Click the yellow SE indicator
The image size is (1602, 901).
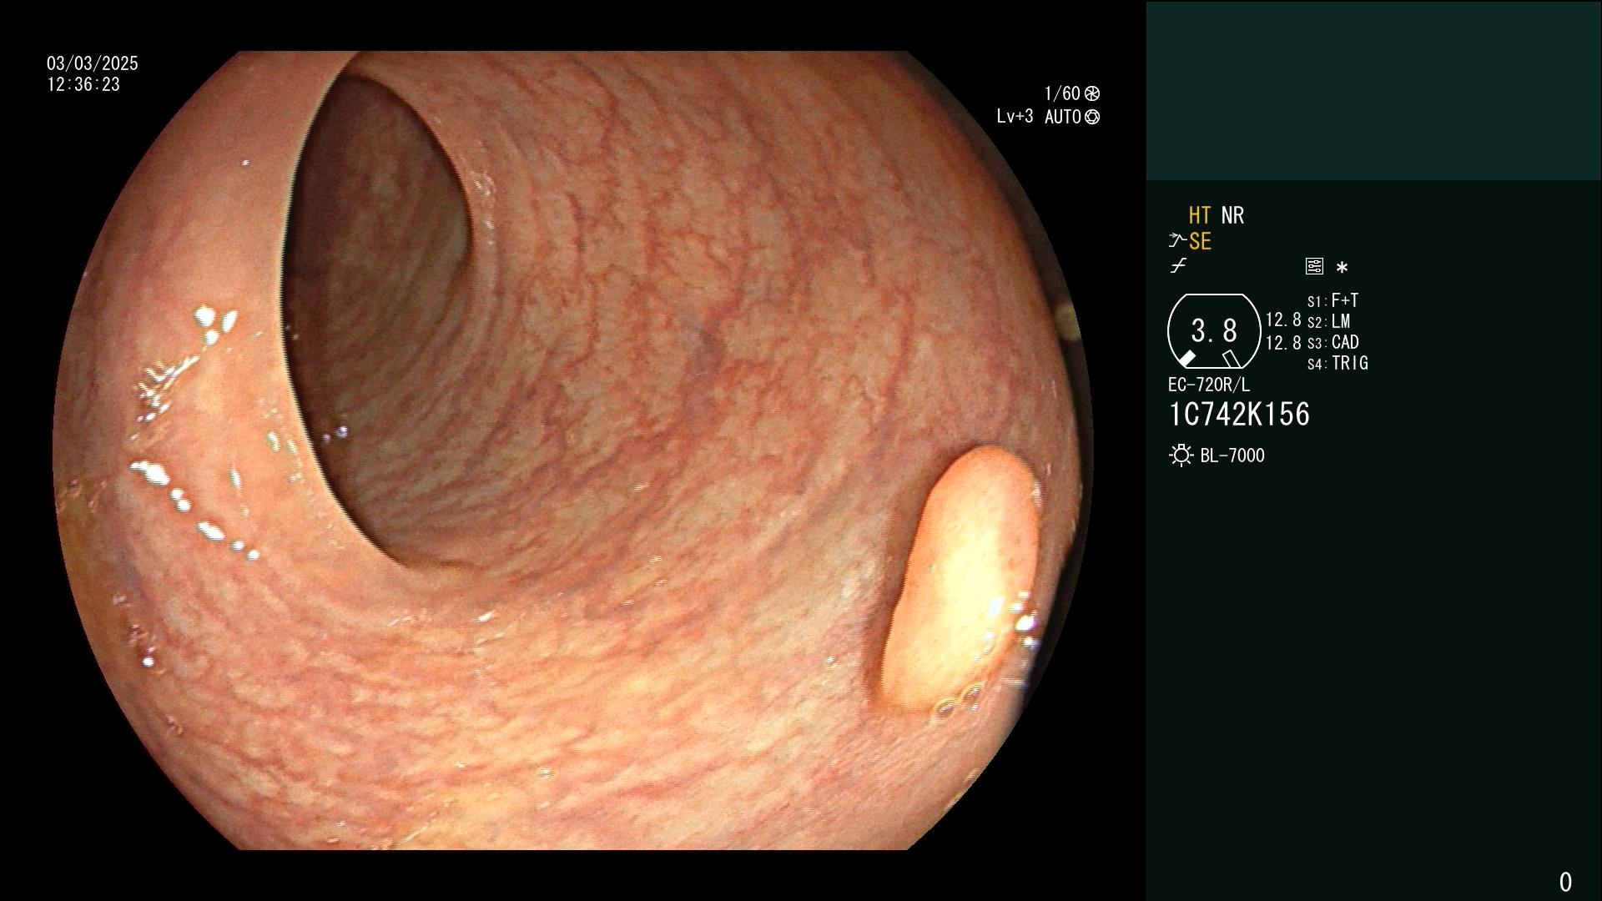(x=1200, y=242)
